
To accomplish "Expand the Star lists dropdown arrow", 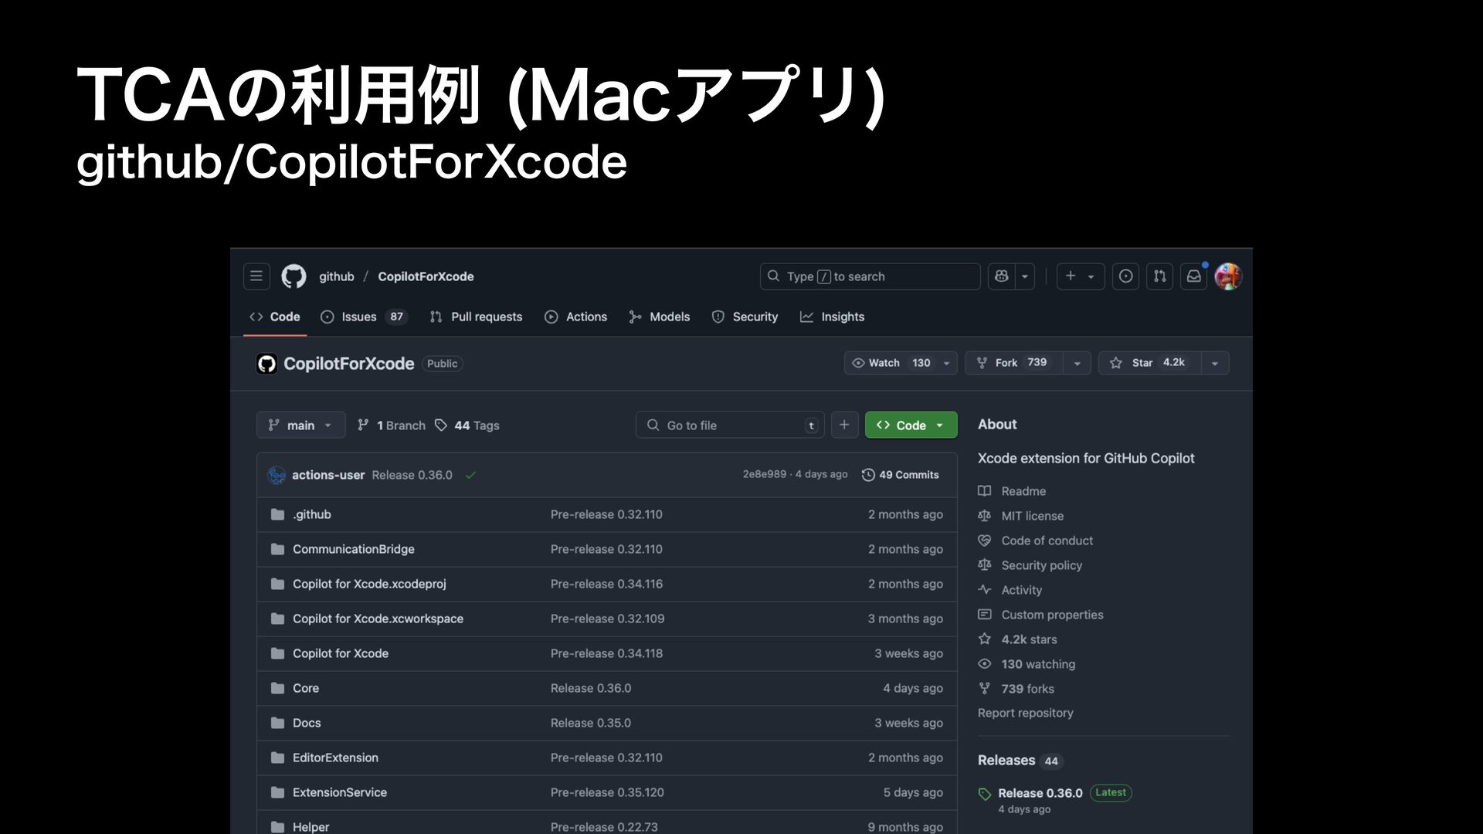I will pos(1214,363).
